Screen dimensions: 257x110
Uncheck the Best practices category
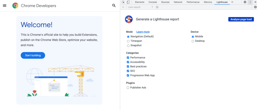point(128,66)
